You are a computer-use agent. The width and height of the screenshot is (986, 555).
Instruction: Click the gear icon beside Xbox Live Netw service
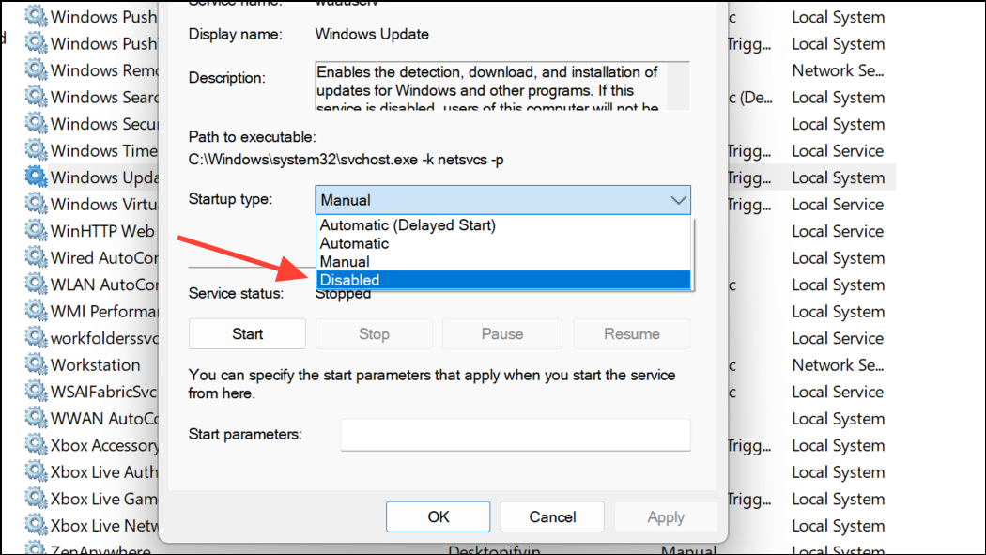pos(36,526)
